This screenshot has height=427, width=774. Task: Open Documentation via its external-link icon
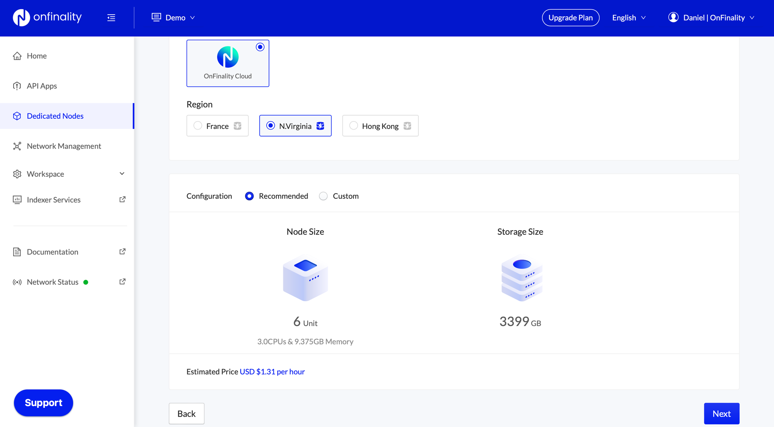[122, 251]
